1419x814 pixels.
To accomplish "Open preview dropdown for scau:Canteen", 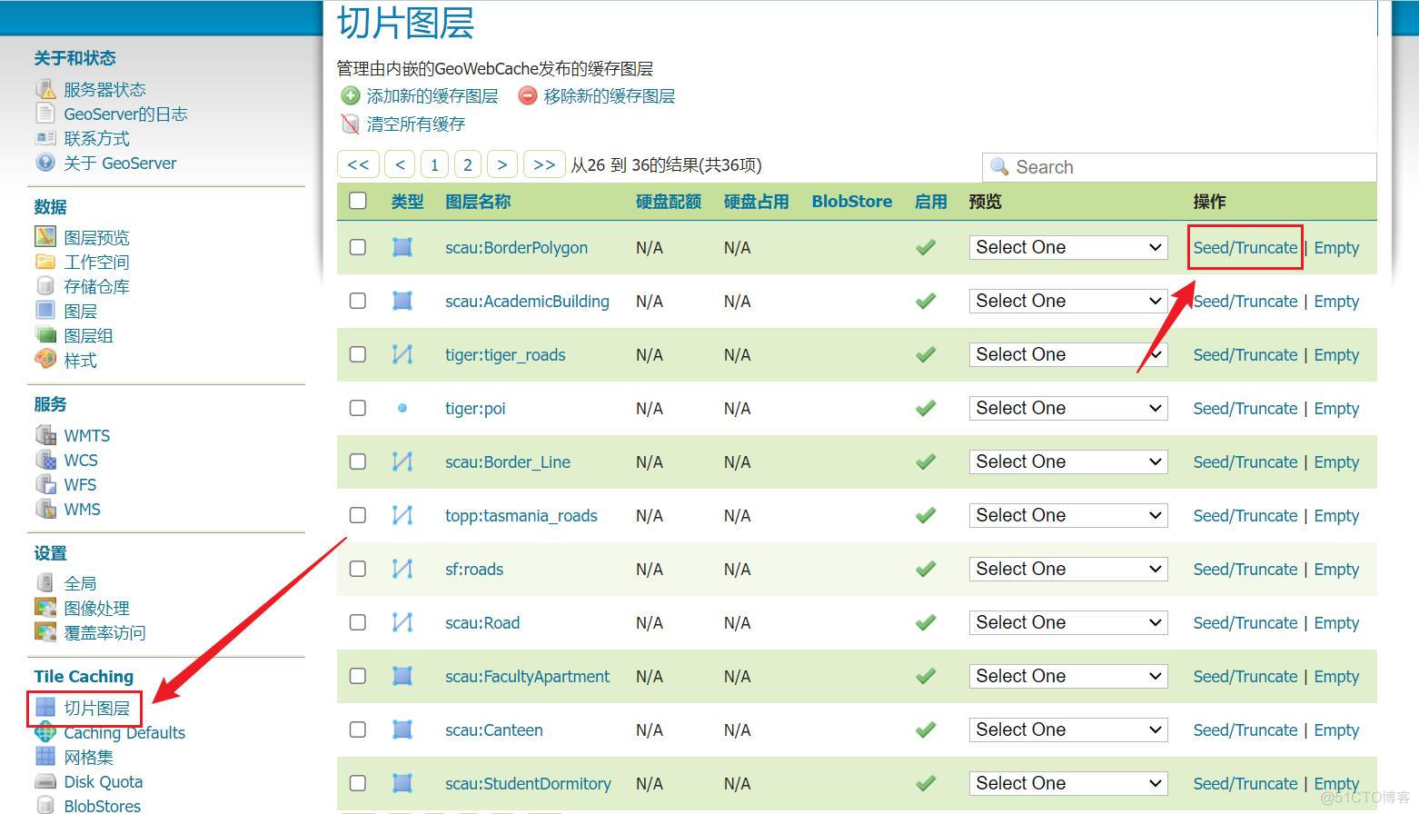I will tap(1068, 730).
